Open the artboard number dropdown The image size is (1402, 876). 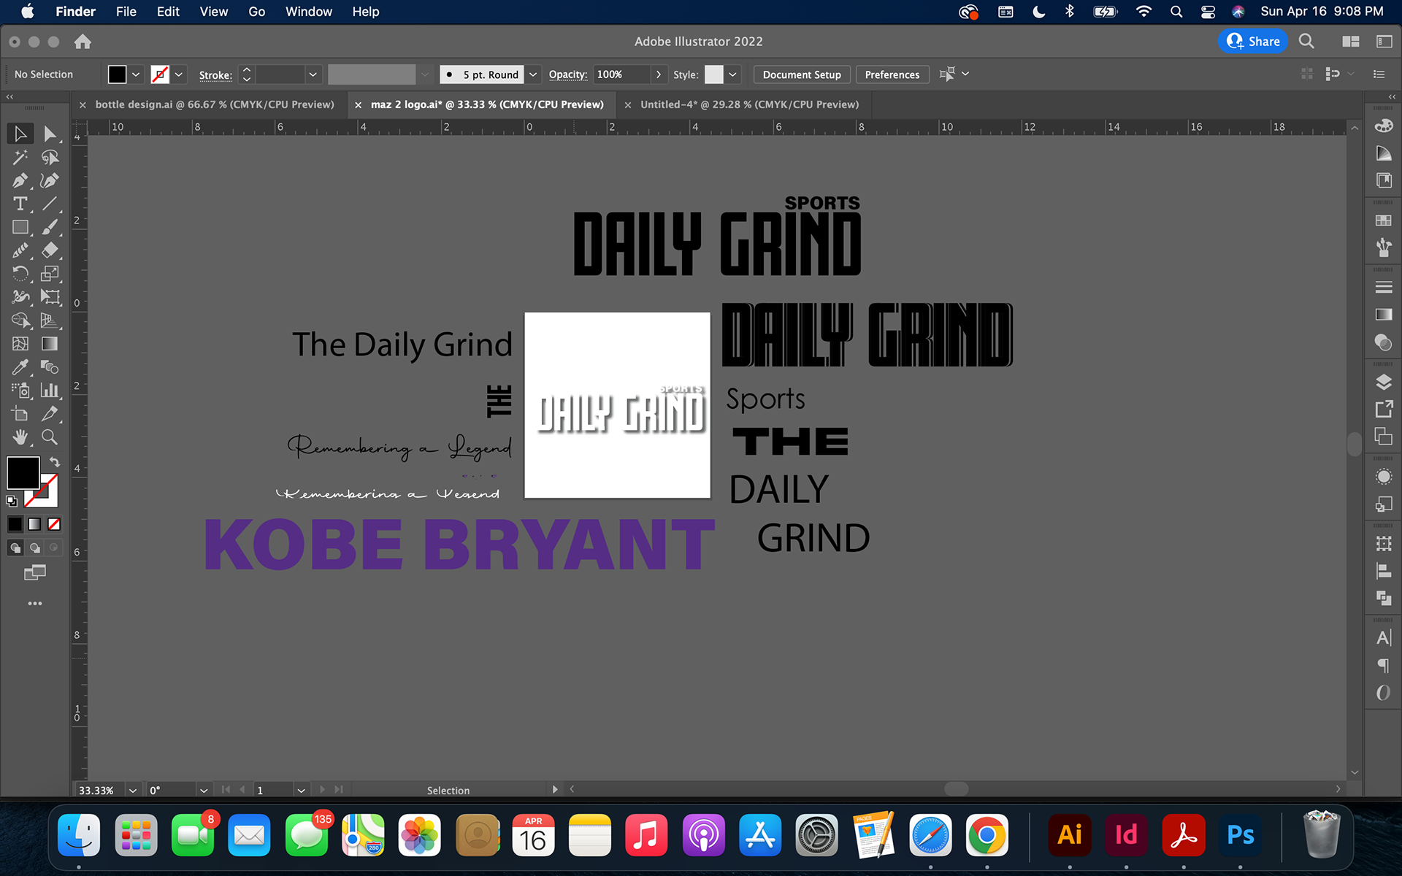tap(301, 790)
